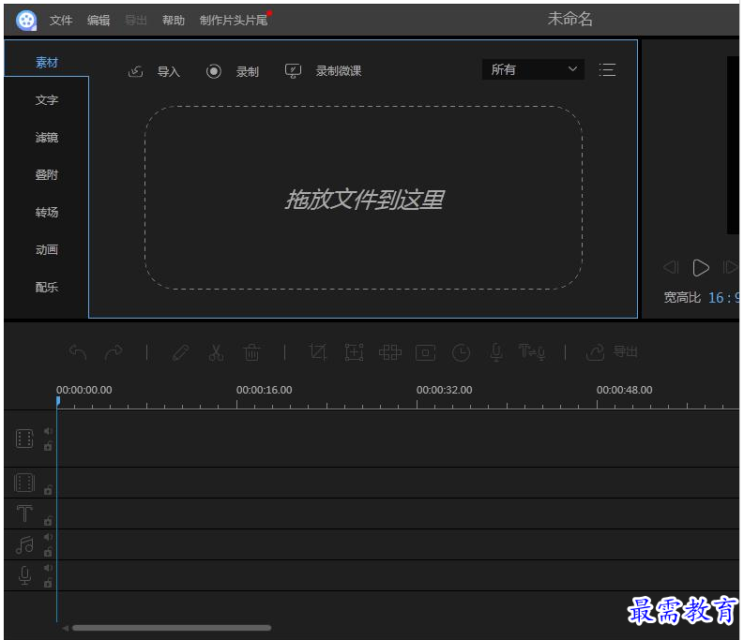
Task: Lock the voiceover track
Action: (x=48, y=583)
